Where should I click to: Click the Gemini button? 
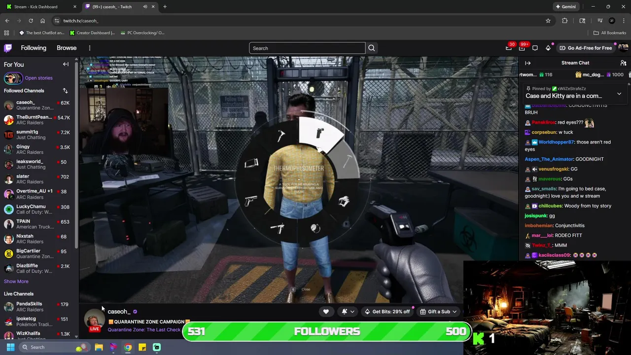click(x=565, y=6)
